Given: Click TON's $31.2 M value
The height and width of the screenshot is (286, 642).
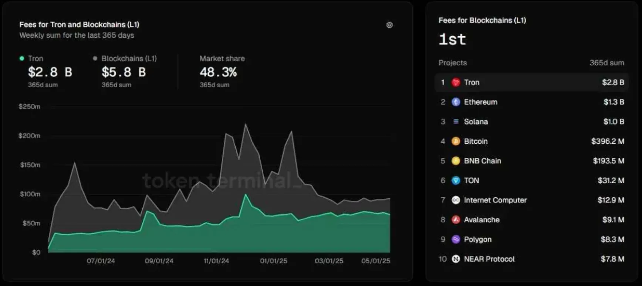Looking at the screenshot, I should [611, 180].
